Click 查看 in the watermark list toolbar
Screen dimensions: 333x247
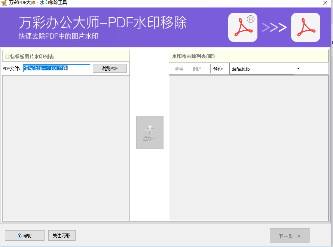coord(179,69)
